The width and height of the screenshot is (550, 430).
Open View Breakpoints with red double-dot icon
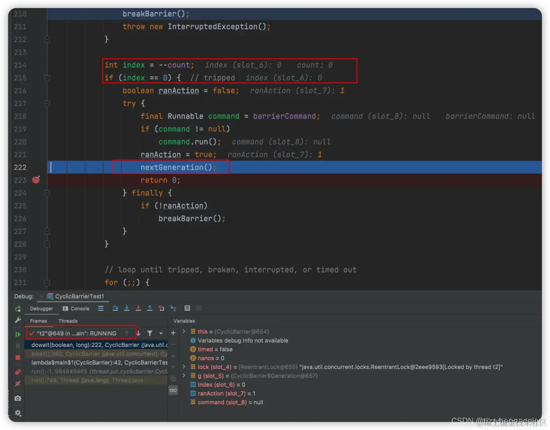[18, 372]
